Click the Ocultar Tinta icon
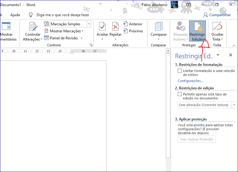 217,26
